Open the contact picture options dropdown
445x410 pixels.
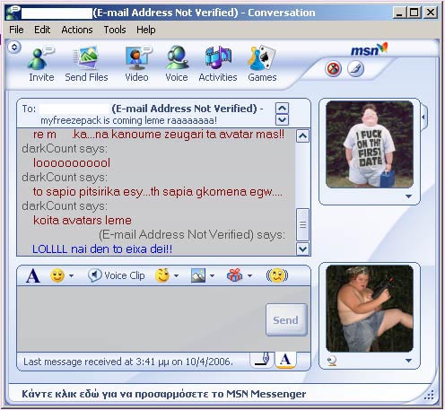(408, 196)
